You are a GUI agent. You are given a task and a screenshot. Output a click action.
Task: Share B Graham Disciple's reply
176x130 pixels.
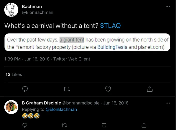coord(144,125)
